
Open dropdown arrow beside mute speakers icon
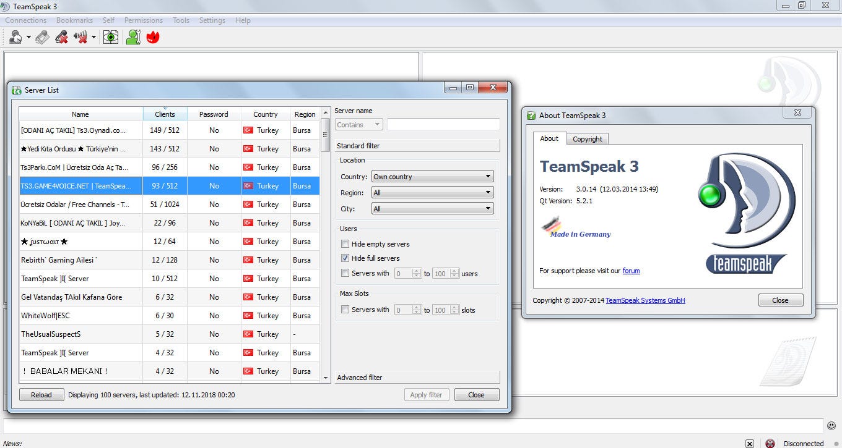(93, 38)
